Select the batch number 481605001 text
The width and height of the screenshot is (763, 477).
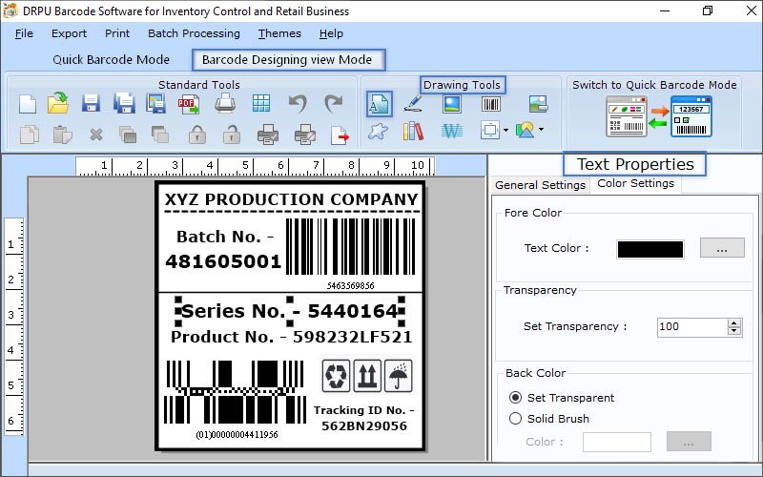pos(223,261)
